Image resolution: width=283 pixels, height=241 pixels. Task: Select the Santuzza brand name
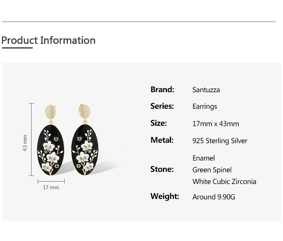click(x=206, y=90)
